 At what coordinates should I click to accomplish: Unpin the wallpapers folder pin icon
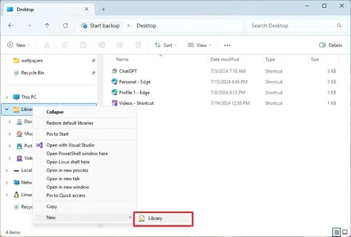pos(93,60)
